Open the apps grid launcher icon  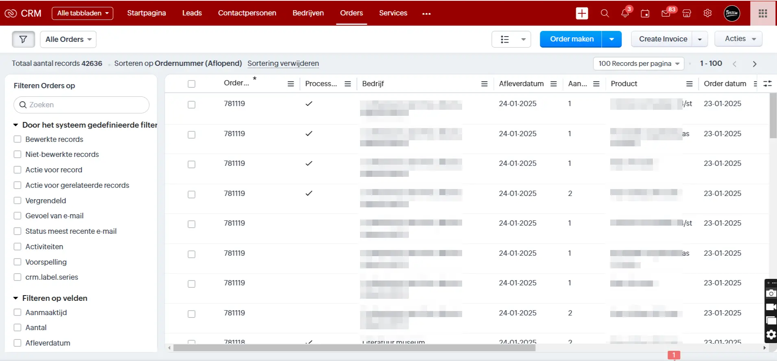click(x=763, y=13)
